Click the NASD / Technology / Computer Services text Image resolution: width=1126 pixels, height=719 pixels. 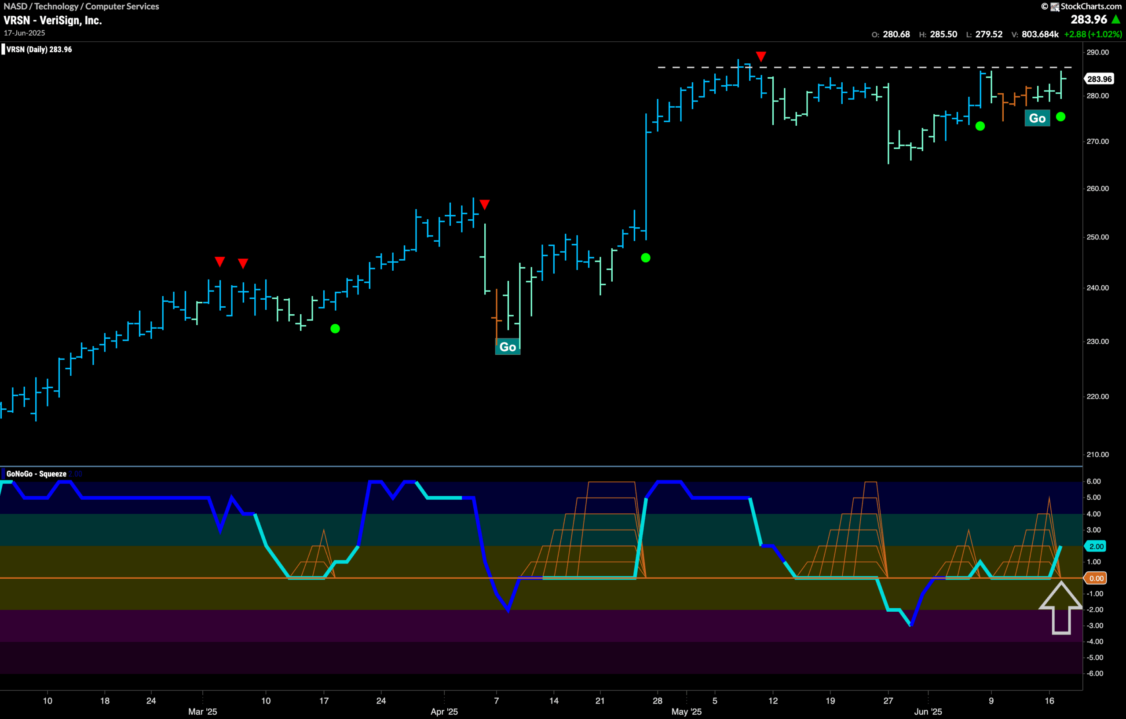pyautogui.click(x=81, y=7)
